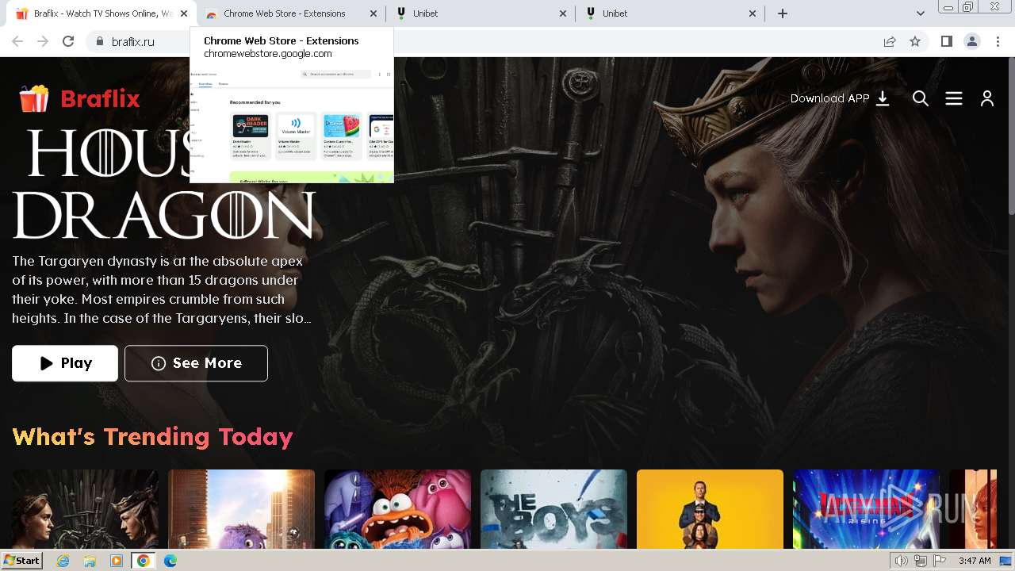Open the Windows Start menu
Viewport: 1015px width, 571px height.
pyautogui.click(x=21, y=561)
